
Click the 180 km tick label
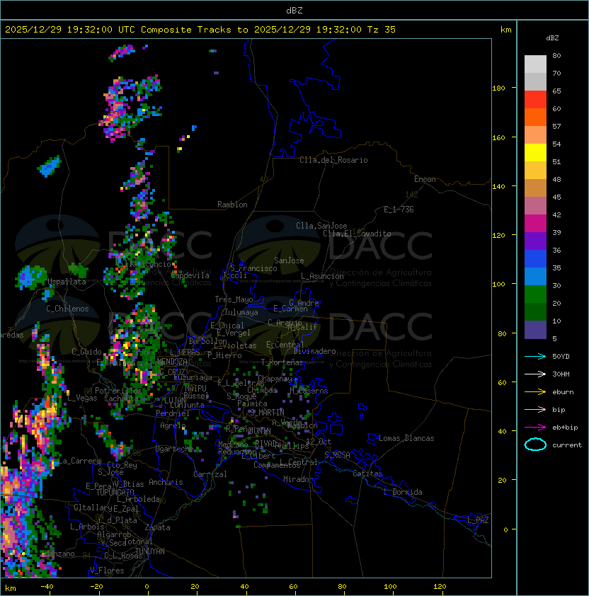point(498,88)
